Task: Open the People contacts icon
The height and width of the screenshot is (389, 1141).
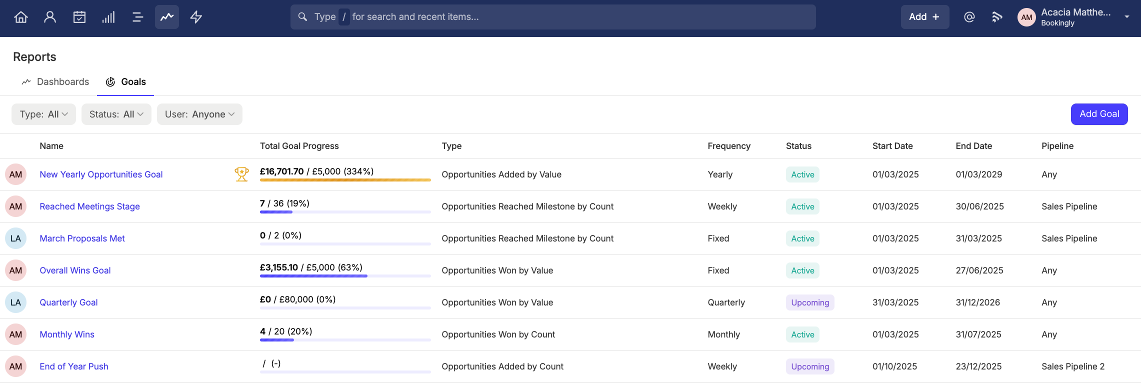Action: tap(50, 17)
